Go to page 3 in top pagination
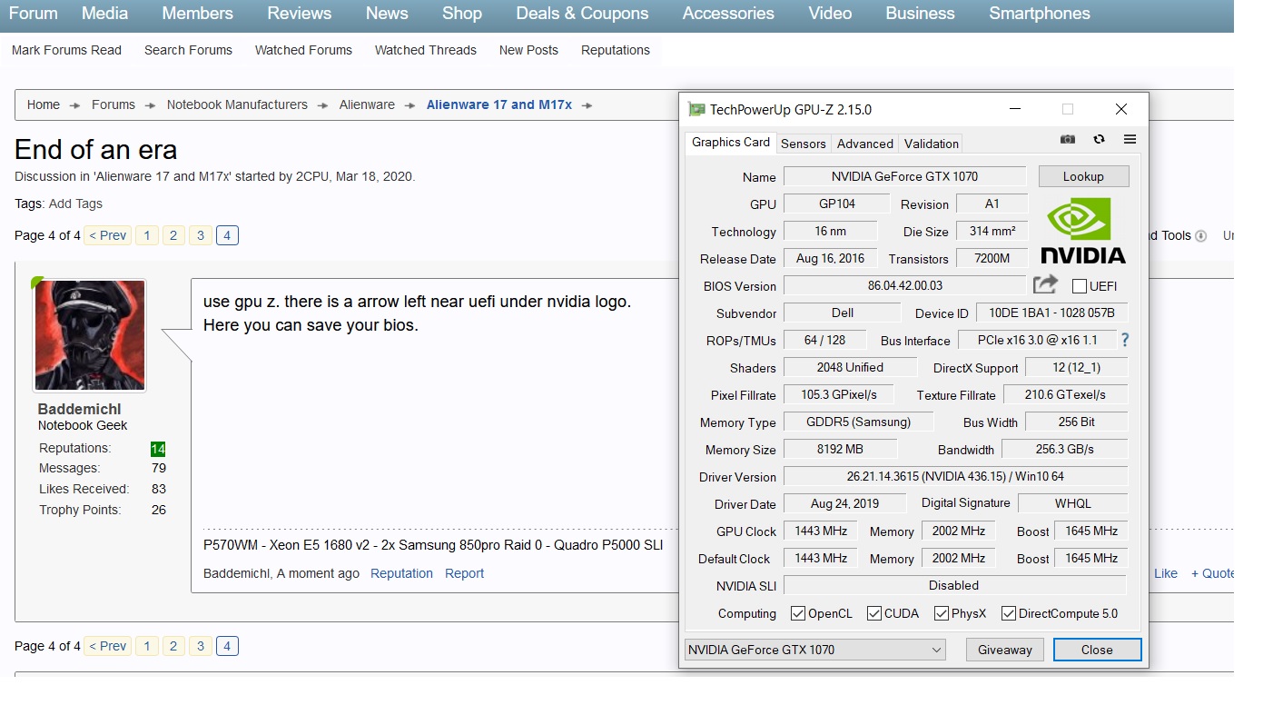The width and height of the screenshot is (1273, 725). [200, 235]
